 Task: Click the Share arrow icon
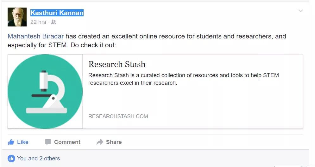pos(100,142)
